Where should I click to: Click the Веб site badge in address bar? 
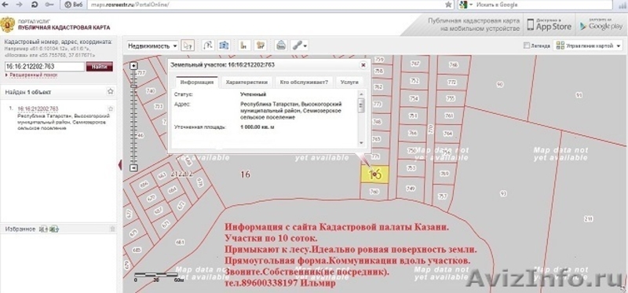(73, 5)
